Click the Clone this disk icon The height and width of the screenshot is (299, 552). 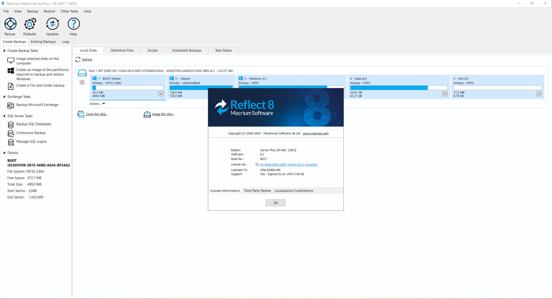[x=81, y=114]
